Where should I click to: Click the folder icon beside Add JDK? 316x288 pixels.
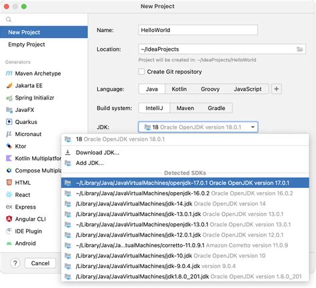coord(68,163)
